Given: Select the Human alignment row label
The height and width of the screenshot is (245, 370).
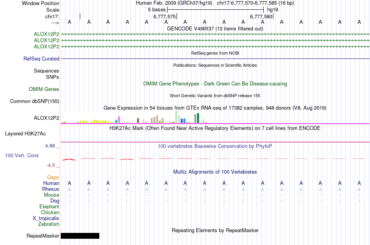Looking at the screenshot, I should point(51,183).
